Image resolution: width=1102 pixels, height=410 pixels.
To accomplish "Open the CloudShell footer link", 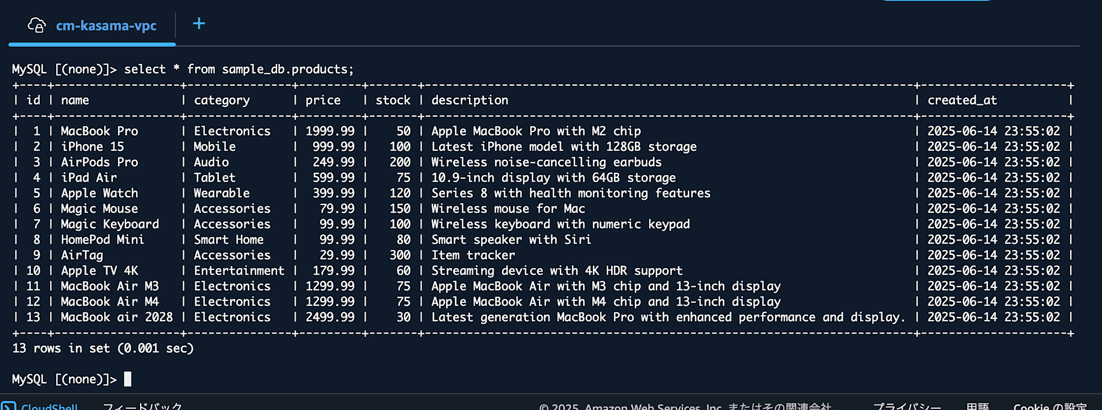I will [50, 406].
